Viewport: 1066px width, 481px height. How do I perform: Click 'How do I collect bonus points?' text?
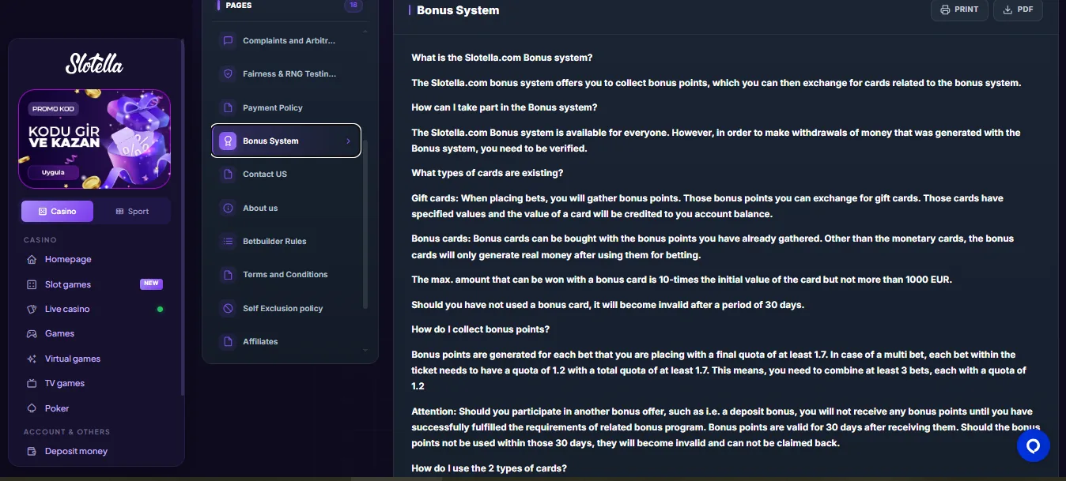tap(480, 329)
